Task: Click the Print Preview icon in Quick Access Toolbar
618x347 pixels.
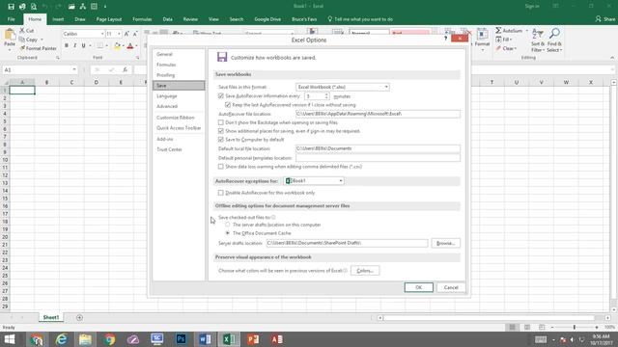Action: (x=34, y=7)
